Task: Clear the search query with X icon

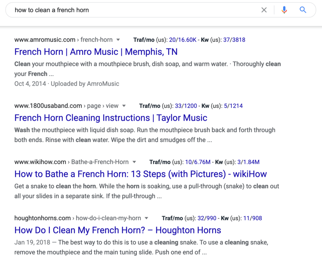Action: [x=264, y=10]
